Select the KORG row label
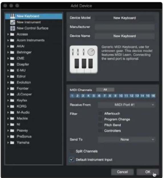The height and width of the screenshot is (178, 163). click(22, 106)
